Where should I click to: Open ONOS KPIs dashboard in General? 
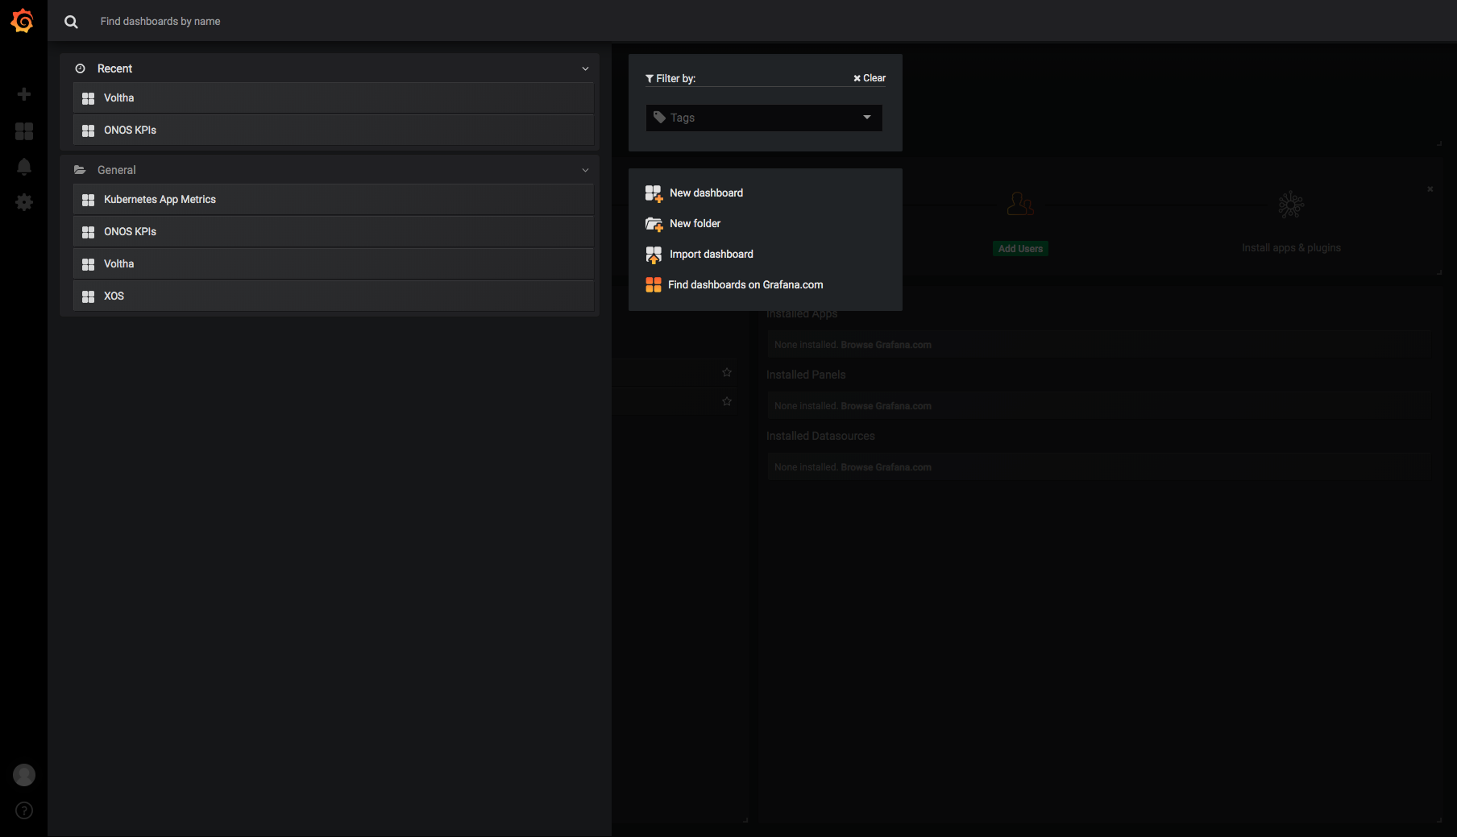(334, 232)
